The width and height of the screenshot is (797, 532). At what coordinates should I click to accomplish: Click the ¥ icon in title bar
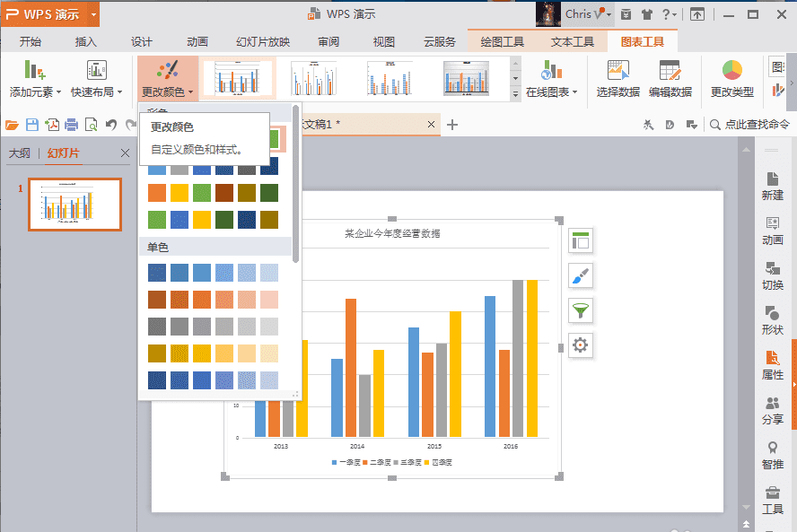coord(626,14)
